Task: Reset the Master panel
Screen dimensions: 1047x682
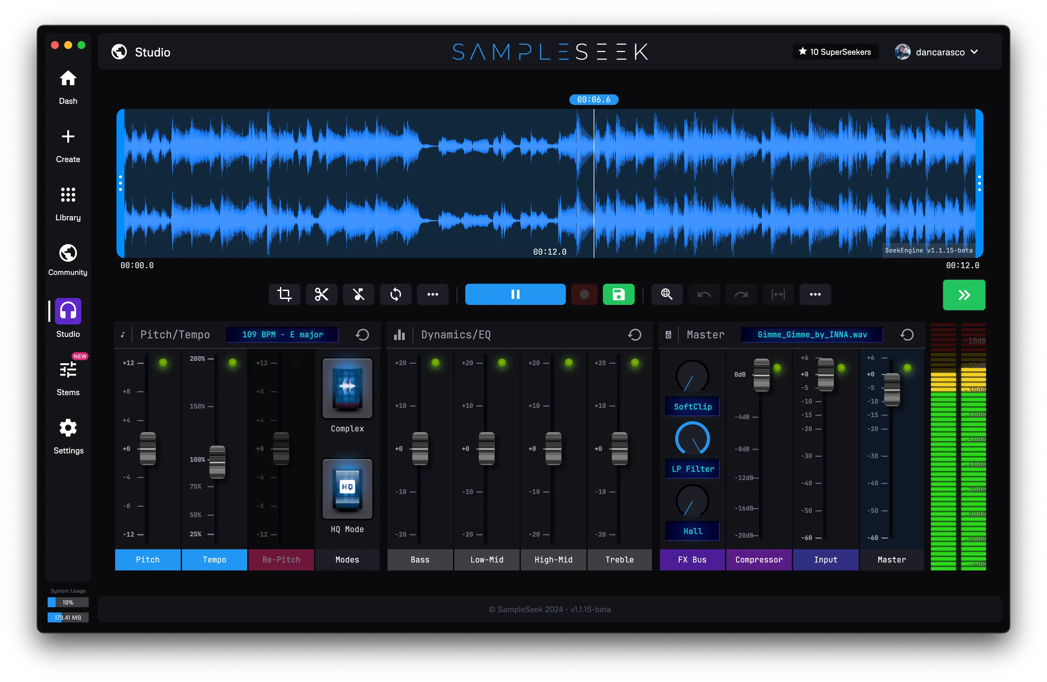Action: pyautogui.click(x=907, y=335)
